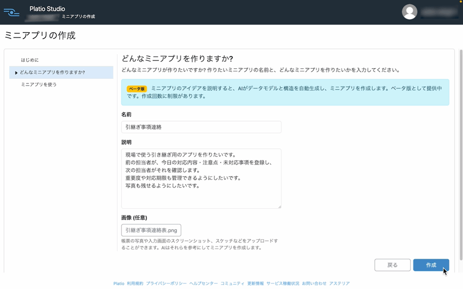Select ミニアプリを使う in the sidebar
The height and width of the screenshot is (289, 463).
point(39,84)
